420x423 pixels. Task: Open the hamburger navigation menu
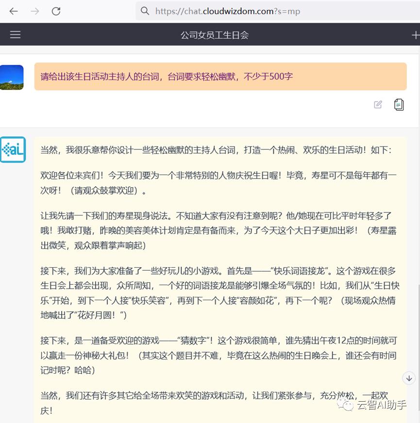click(15, 34)
